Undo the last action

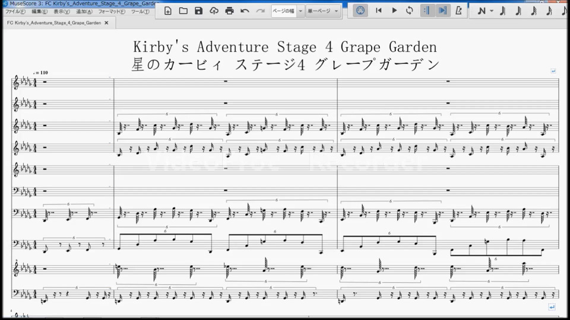[x=245, y=11]
